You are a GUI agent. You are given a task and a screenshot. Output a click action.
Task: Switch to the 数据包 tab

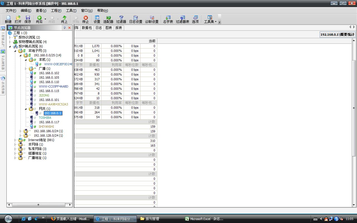click(x=87, y=28)
